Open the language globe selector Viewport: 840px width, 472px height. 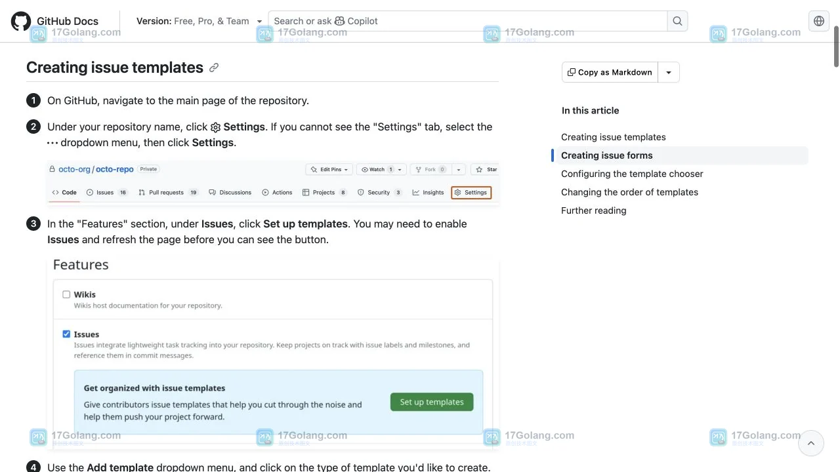pyautogui.click(x=819, y=21)
